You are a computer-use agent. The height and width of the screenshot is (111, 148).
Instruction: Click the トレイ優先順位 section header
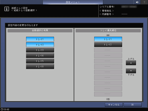point(108,31)
